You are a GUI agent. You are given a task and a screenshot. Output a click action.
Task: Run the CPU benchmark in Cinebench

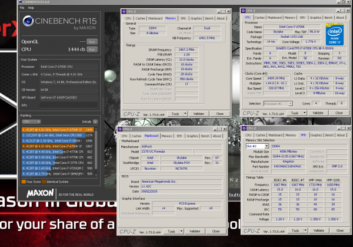click(x=91, y=50)
